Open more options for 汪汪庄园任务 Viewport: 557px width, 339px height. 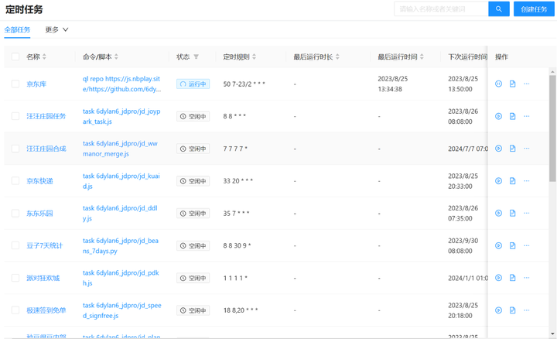tap(527, 116)
